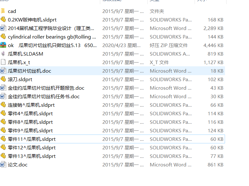249x186 pixels.
Task: Click the 102 KB size cell
Action: click(216, 80)
